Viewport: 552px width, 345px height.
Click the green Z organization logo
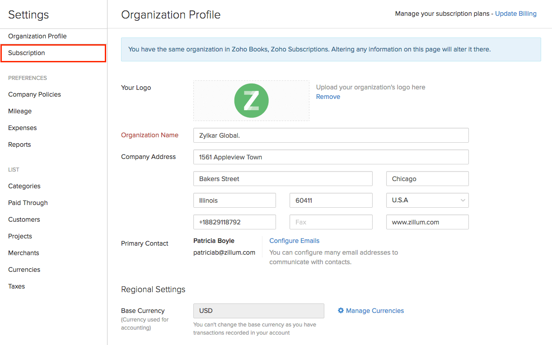coord(251,101)
